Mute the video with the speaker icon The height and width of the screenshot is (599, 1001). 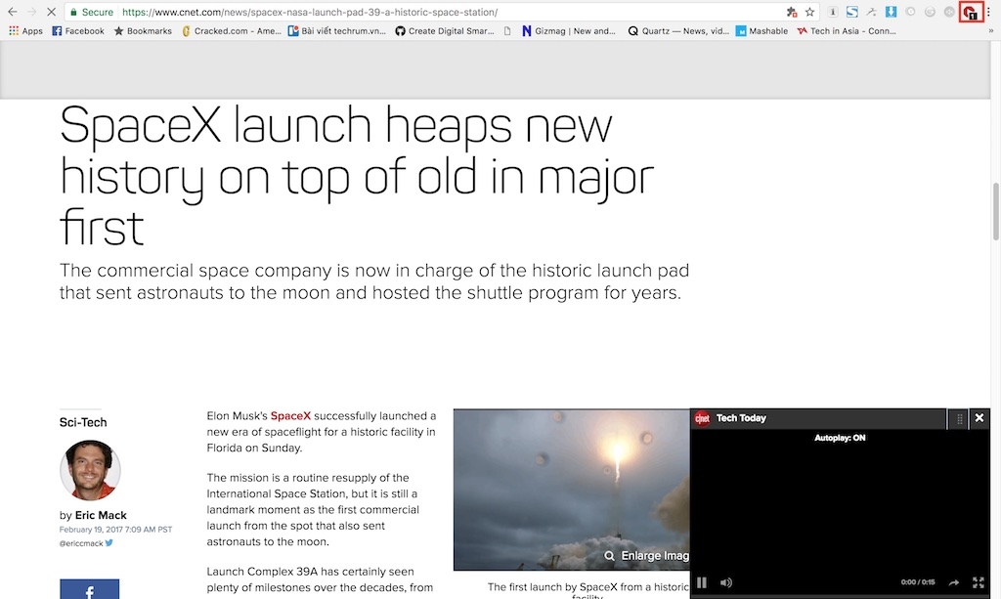point(726,582)
